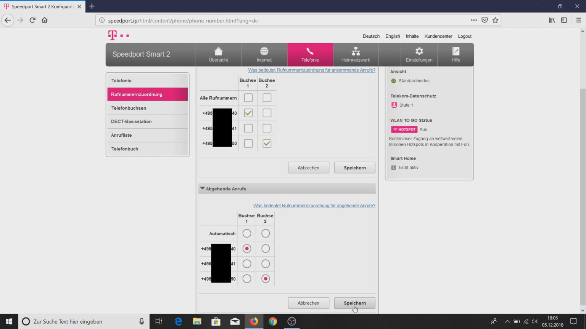The height and width of the screenshot is (329, 586).
Task: Bookmark page with star icon
Action: [495, 20]
